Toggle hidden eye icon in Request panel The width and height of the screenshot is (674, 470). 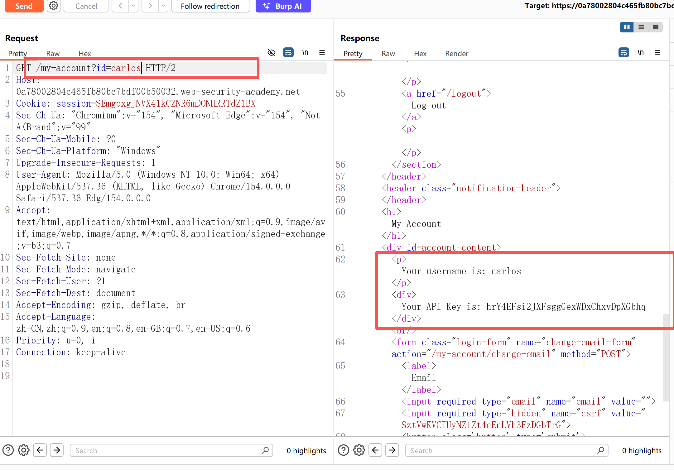point(272,53)
